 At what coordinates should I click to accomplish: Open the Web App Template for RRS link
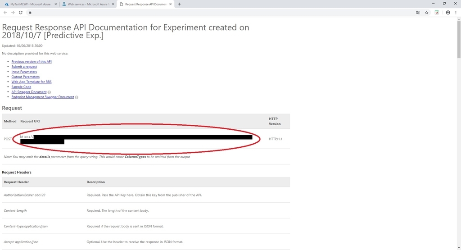32,82
